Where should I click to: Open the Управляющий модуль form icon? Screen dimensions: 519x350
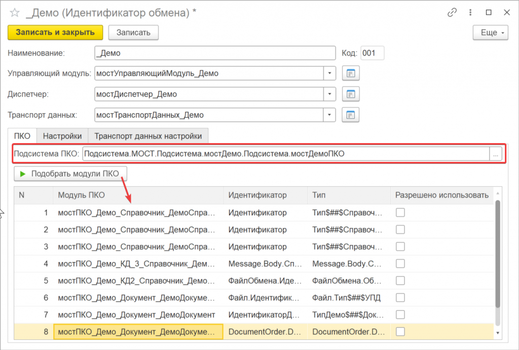click(351, 73)
